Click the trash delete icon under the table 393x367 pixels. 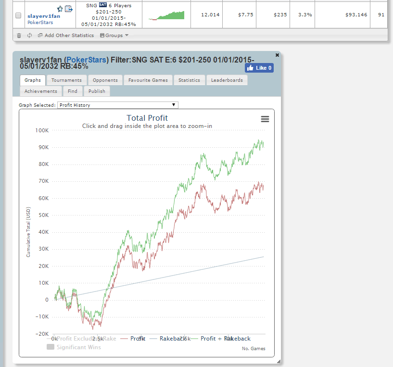click(x=19, y=35)
